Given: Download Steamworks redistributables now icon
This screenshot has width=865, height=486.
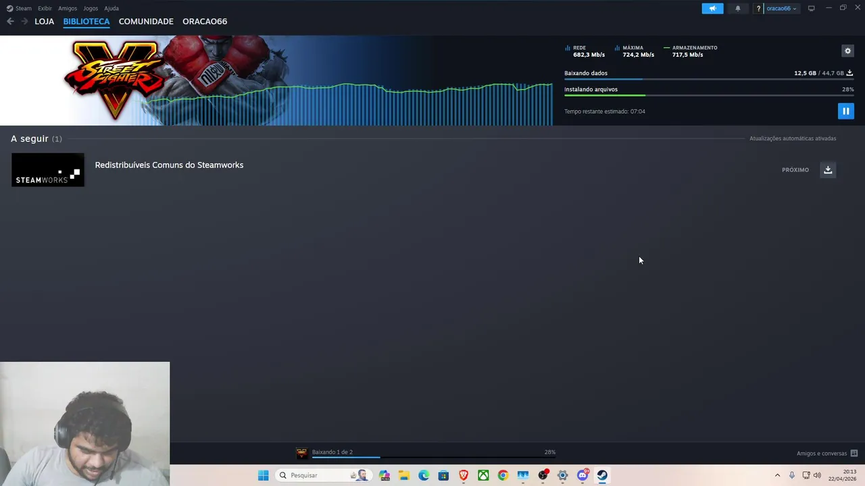Looking at the screenshot, I should (828, 170).
